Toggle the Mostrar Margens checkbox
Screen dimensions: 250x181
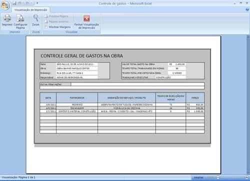coord(46,27)
